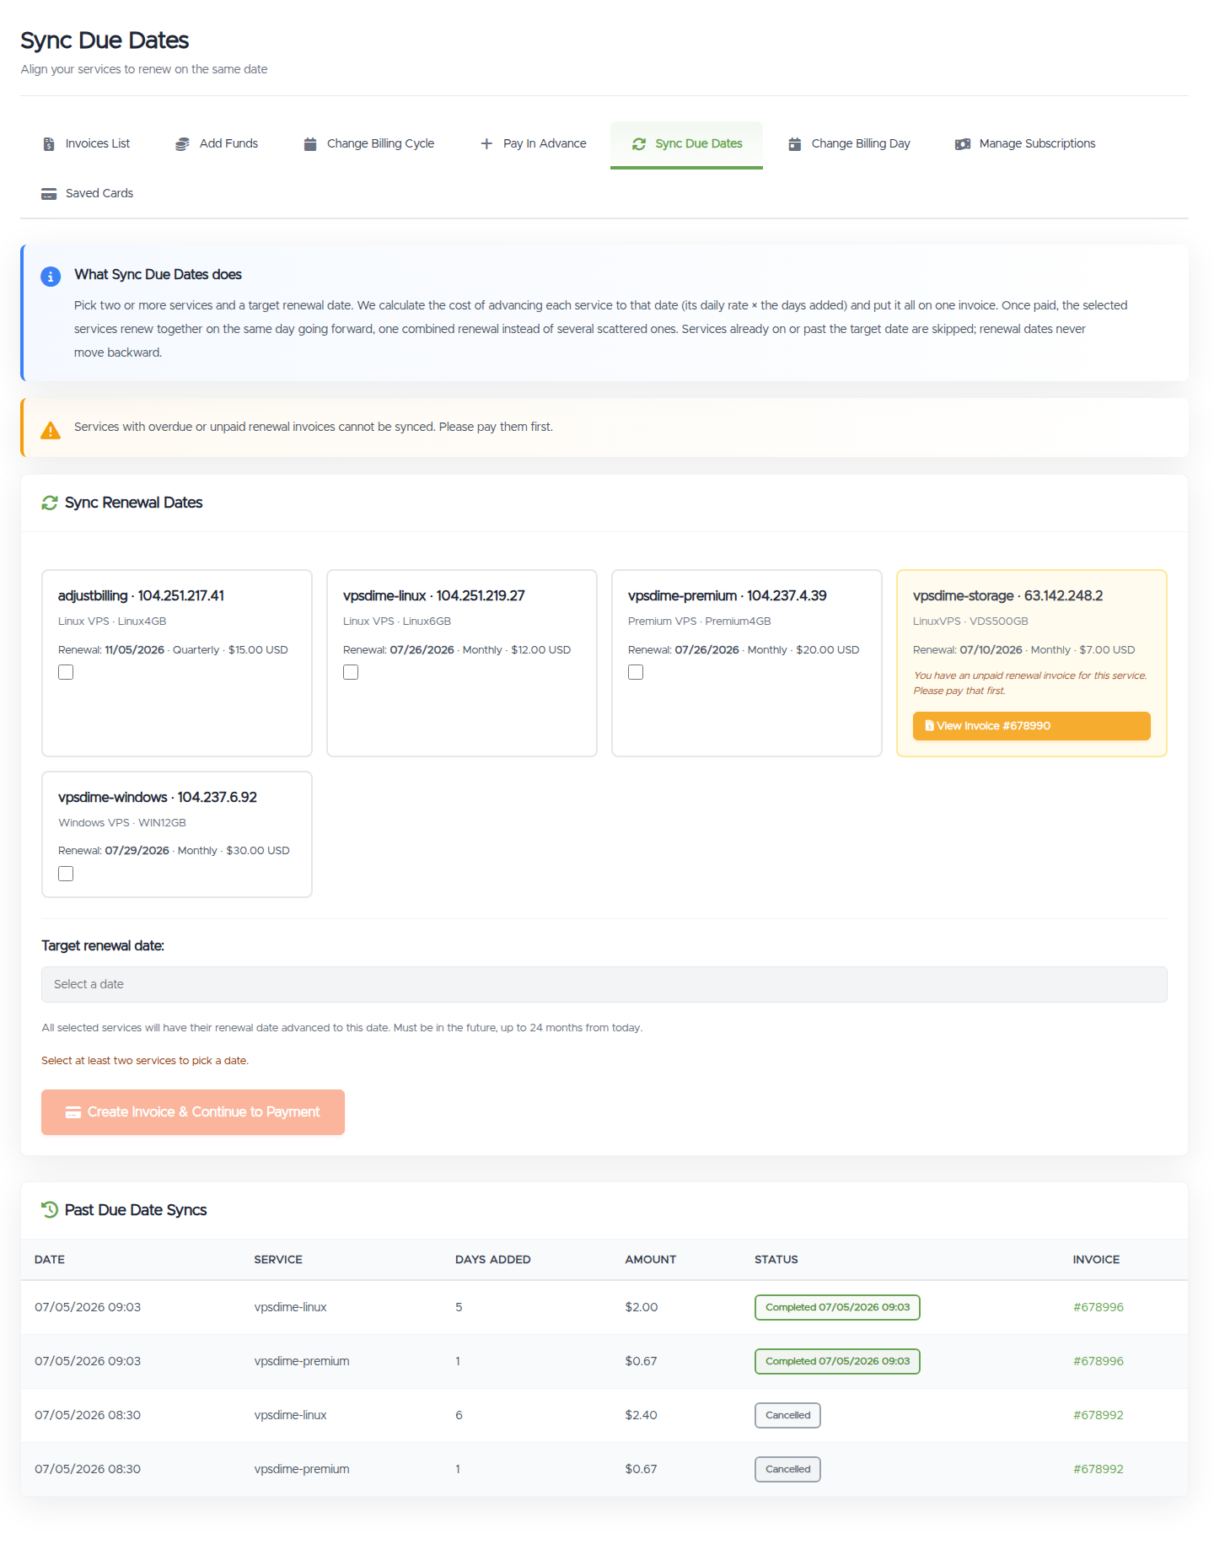This screenshot has height=1555, width=1214.
Task: Click the Windows VPS · WIN12GB label
Action: click(x=122, y=823)
